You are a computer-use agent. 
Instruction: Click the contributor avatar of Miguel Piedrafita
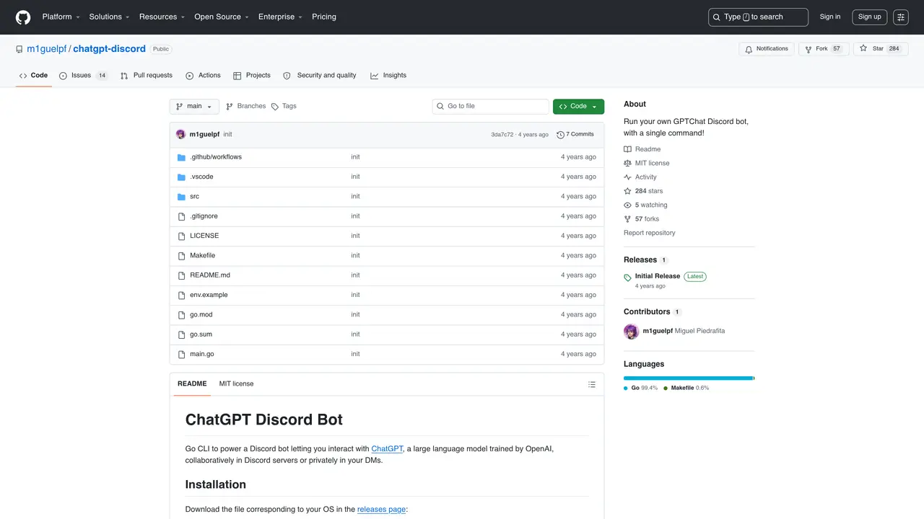pyautogui.click(x=632, y=332)
